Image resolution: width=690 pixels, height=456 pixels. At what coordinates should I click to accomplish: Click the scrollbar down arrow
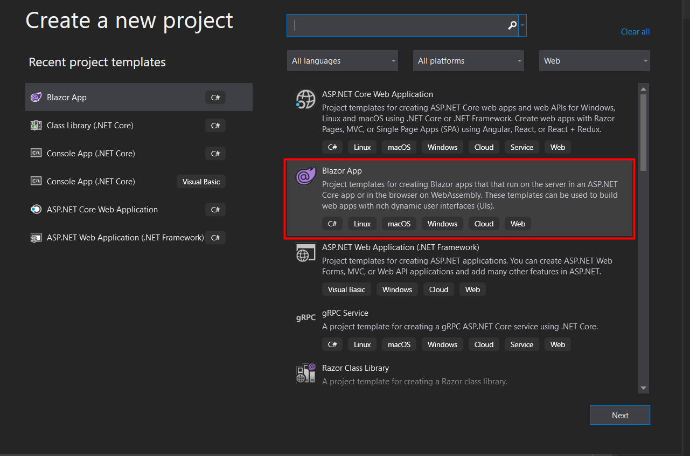tap(643, 389)
